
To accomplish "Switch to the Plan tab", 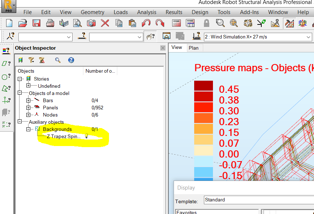I will click(194, 47).
